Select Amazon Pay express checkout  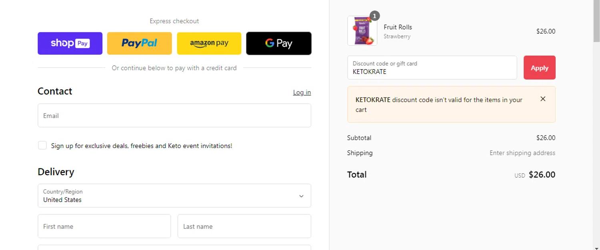[x=209, y=43]
